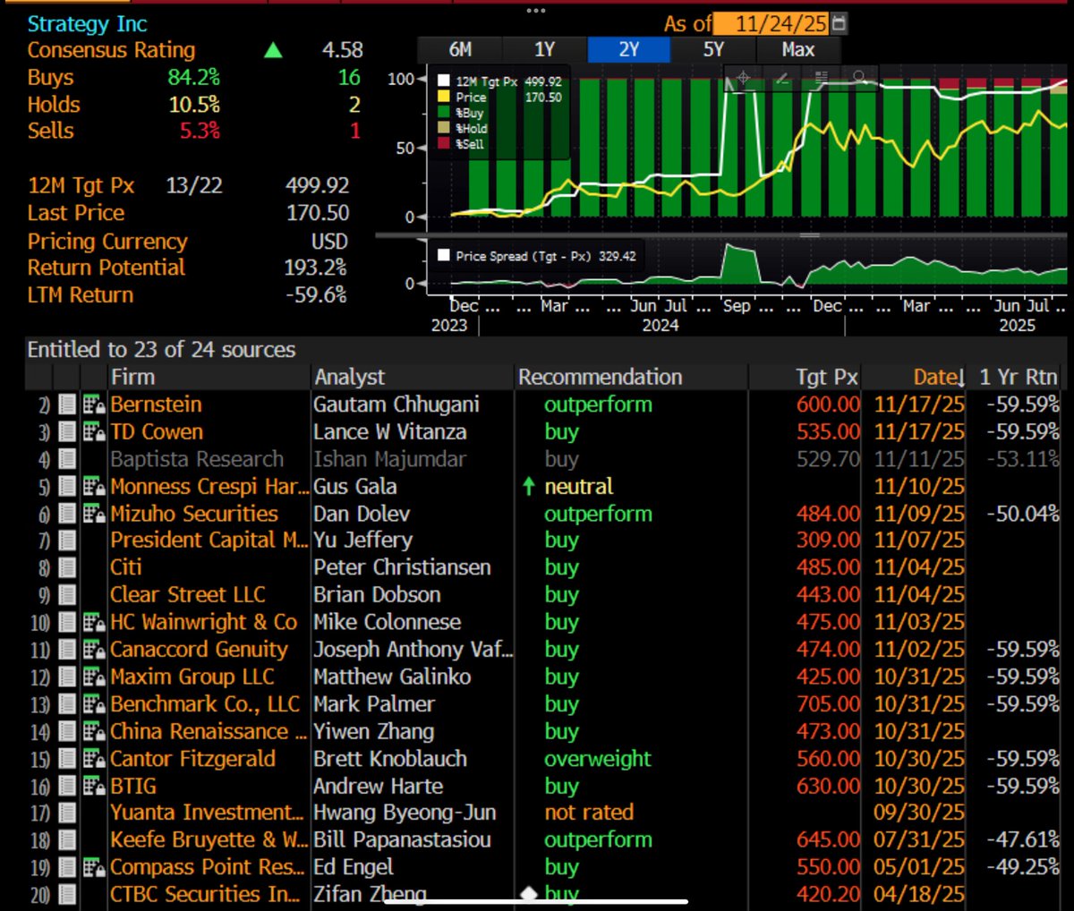Open the locked report icon for HC Wainwright
This screenshot has height=911, width=1074.
point(94,622)
